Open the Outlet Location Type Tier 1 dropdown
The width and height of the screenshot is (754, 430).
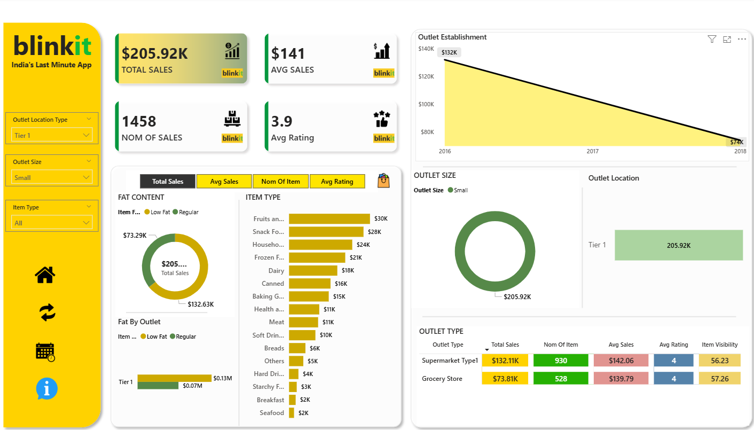click(x=52, y=135)
